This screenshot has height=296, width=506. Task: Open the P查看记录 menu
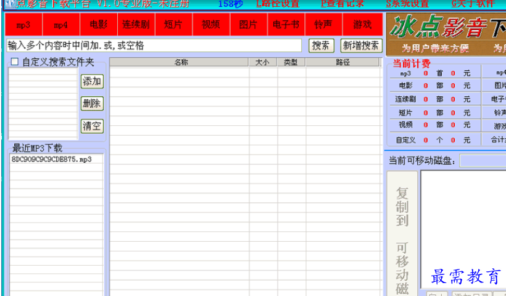tap(342, 4)
